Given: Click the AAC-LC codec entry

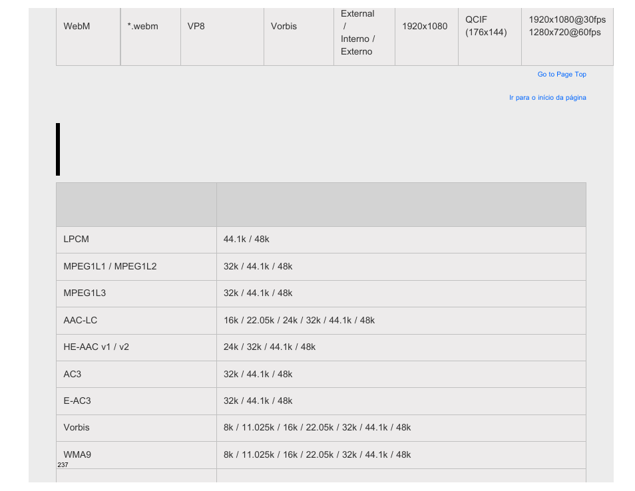Looking at the screenshot, I should coord(136,320).
